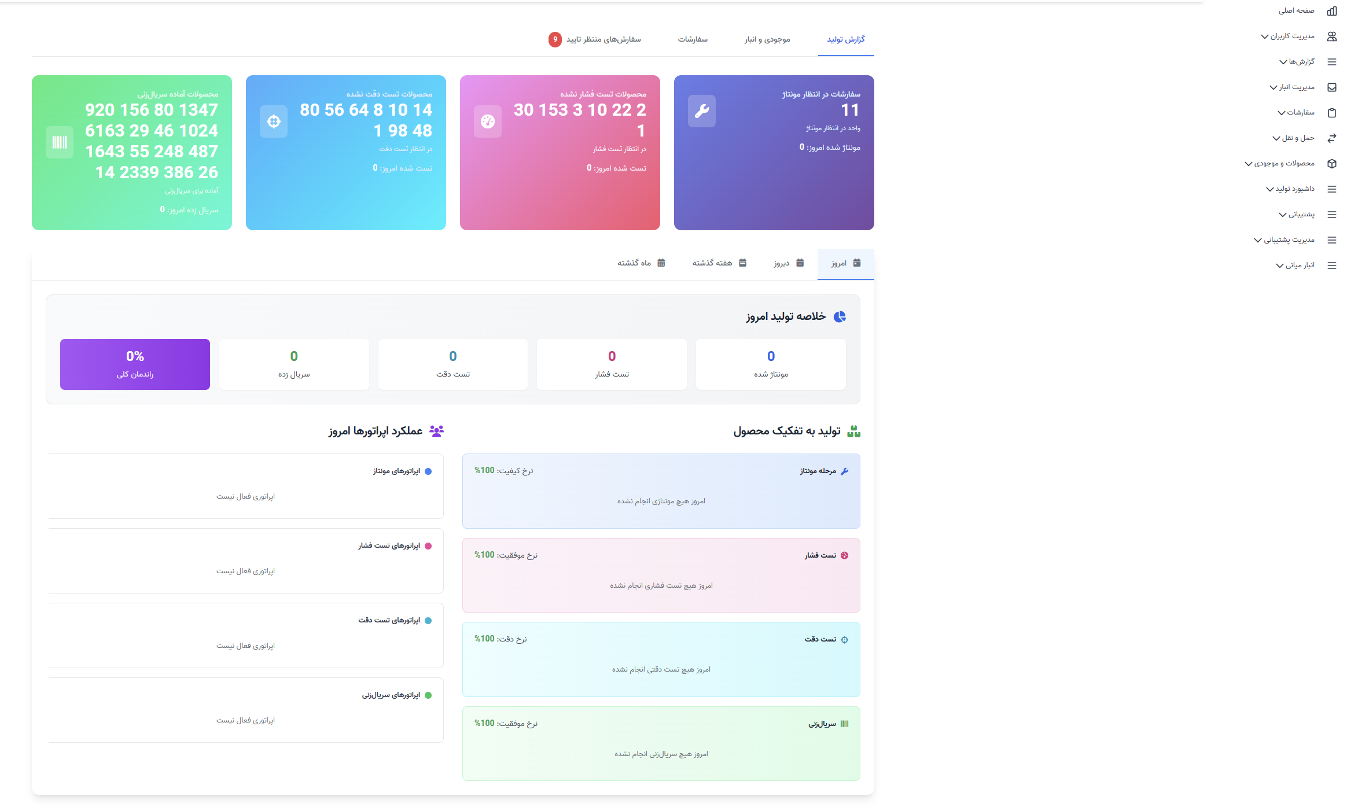Switch to موجودی و انبار tab
The width and height of the screenshot is (1347, 811).
[x=767, y=39]
